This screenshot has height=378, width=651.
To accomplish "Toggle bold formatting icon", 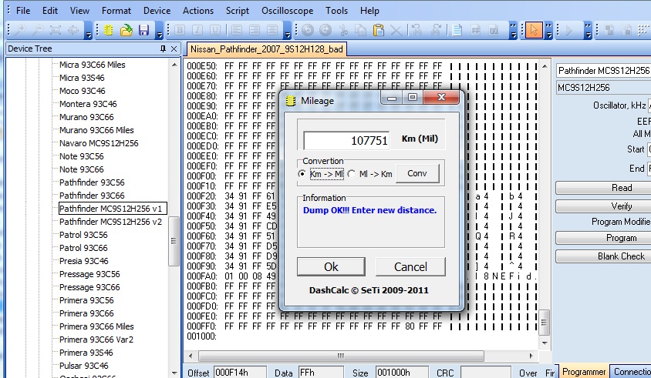I will pos(180,30).
